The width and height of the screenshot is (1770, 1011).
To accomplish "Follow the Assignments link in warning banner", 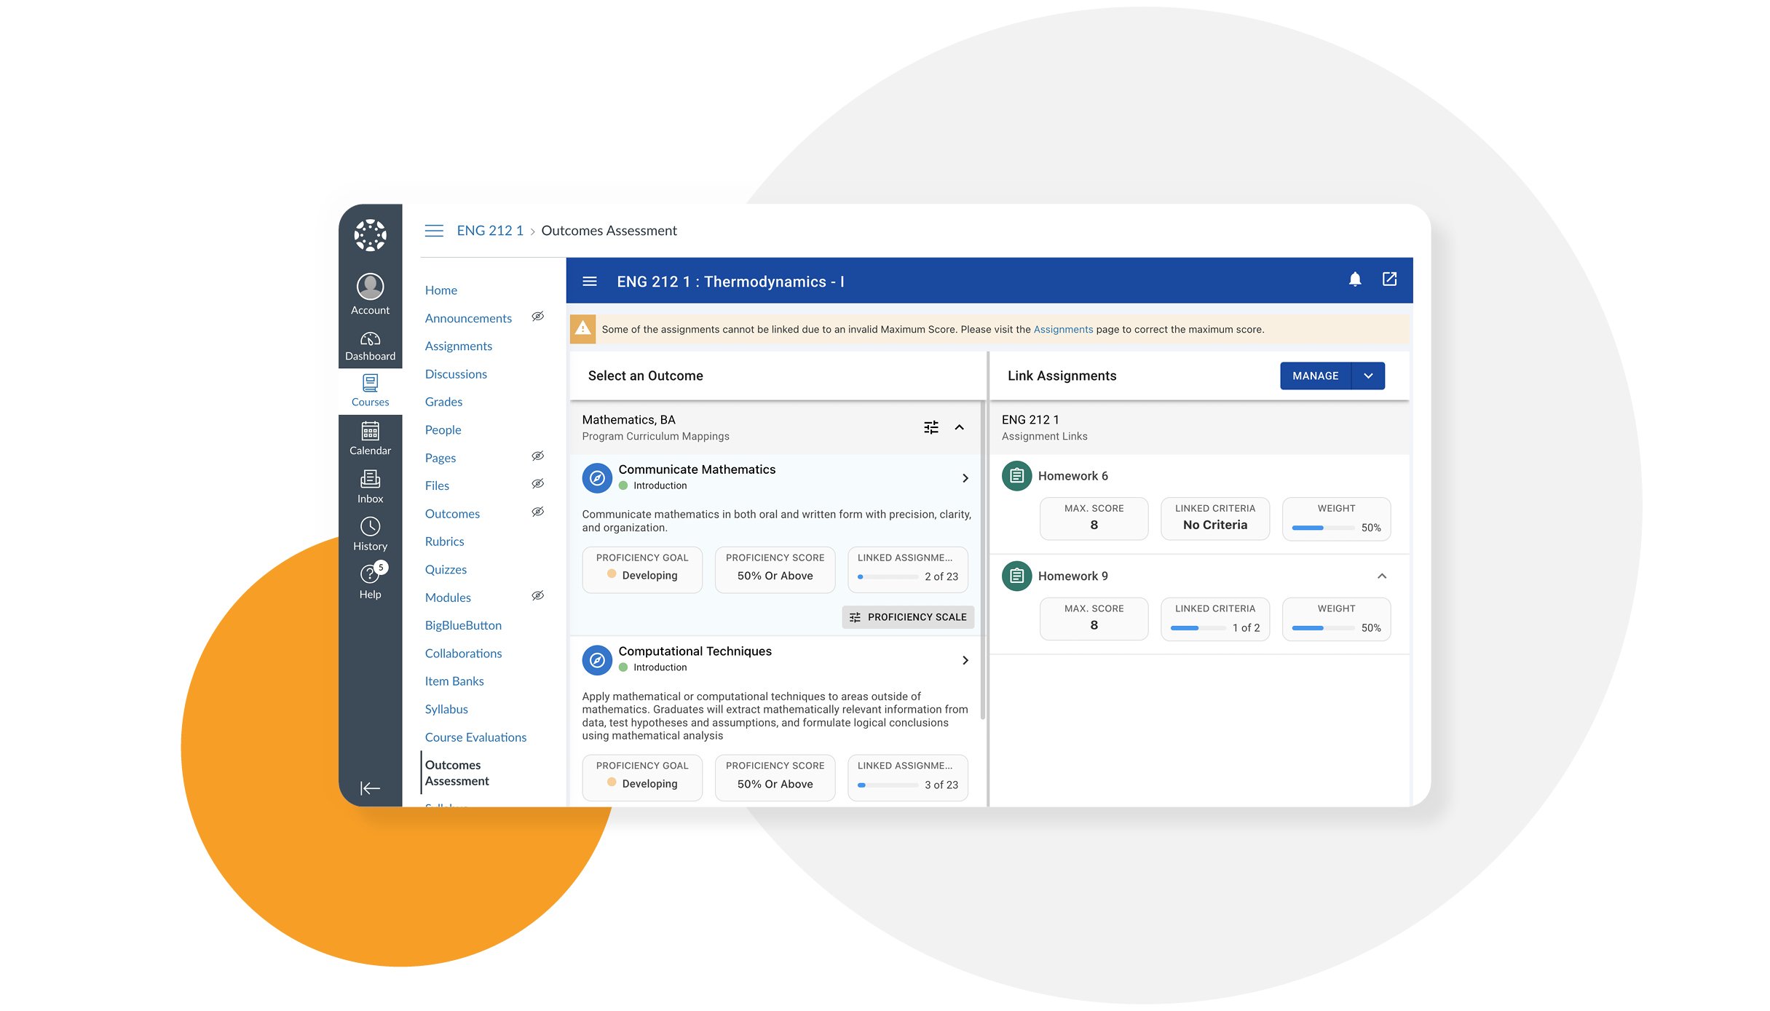I will click(x=1063, y=330).
